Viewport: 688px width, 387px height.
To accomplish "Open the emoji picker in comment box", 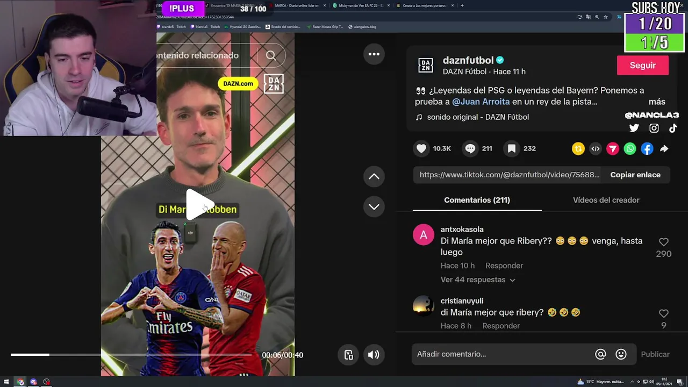I will click(x=621, y=354).
